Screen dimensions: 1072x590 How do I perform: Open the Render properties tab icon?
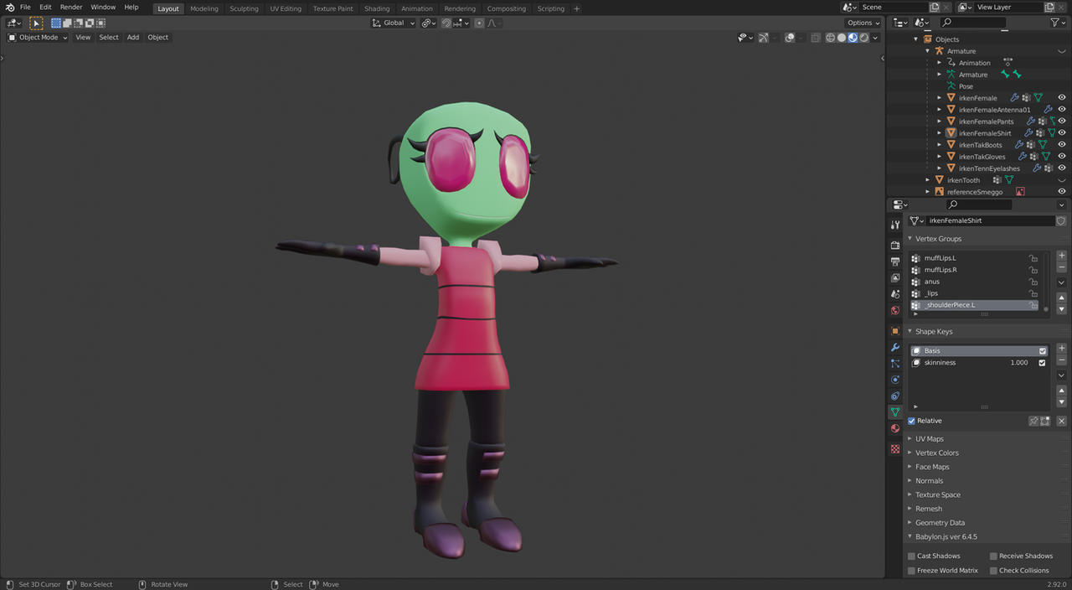coord(895,246)
